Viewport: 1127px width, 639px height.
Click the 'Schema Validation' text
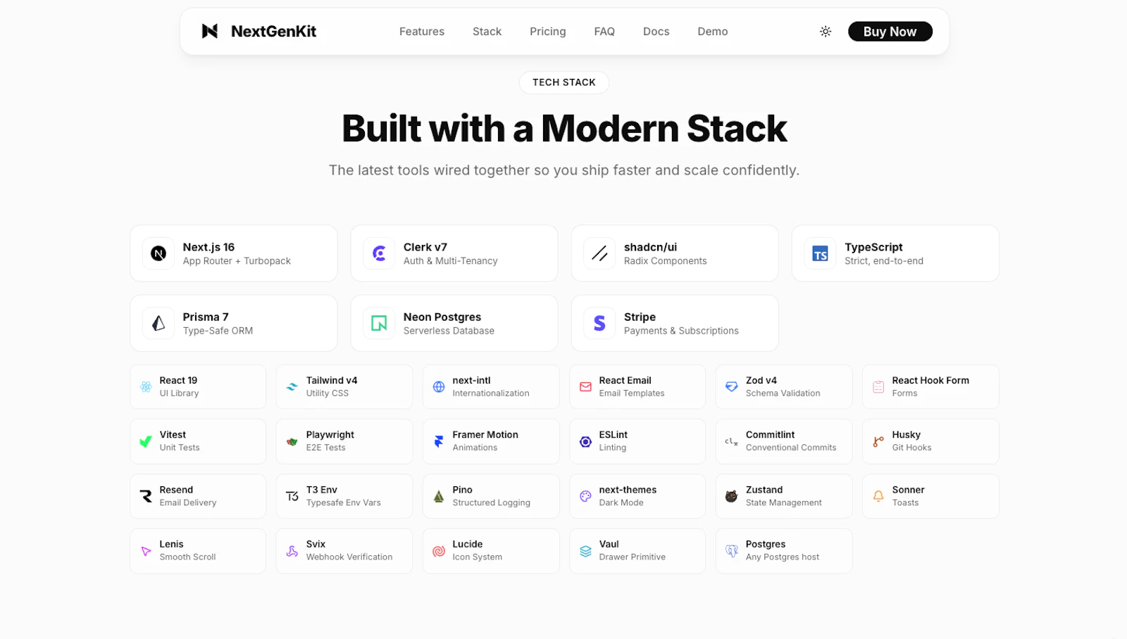point(783,393)
